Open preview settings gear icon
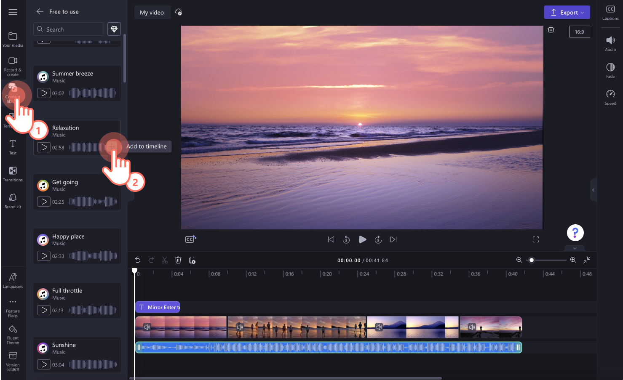This screenshot has height=380, width=623. click(x=551, y=30)
